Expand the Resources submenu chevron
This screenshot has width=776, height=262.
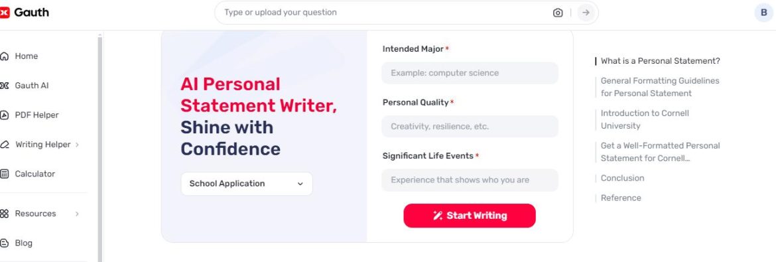[x=77, y=214]
